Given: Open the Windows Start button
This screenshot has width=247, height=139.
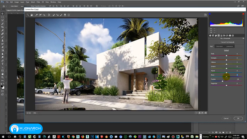Looking at the screenshot, I should (3, 137).
